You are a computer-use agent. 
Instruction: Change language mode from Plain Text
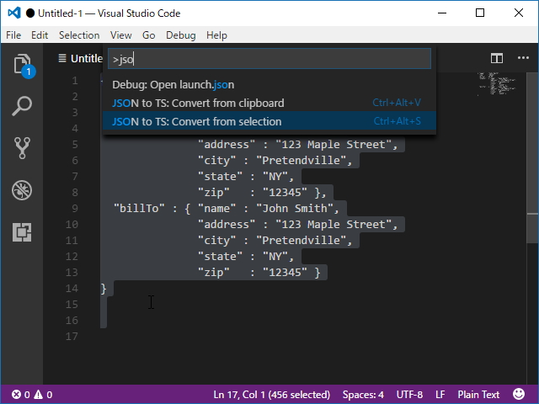pyautogui.click(x=478, y=395)
